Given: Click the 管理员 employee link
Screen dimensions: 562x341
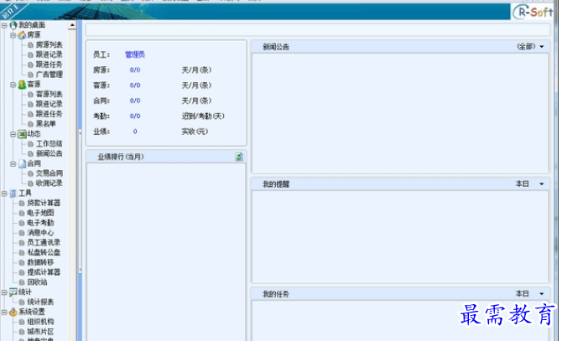Looking at the screenshot, I should click(135, 54).
